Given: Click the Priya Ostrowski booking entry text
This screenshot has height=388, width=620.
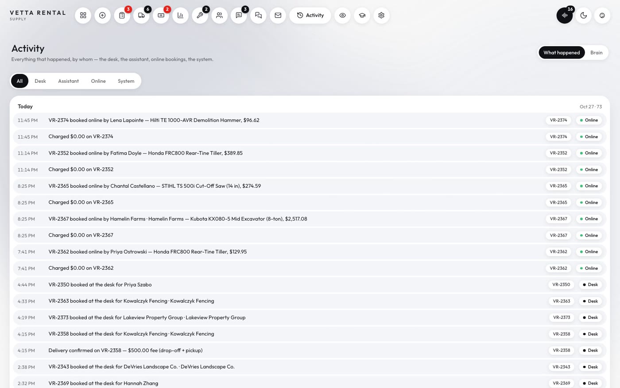Looking at the screenshot, I should 147,252.
